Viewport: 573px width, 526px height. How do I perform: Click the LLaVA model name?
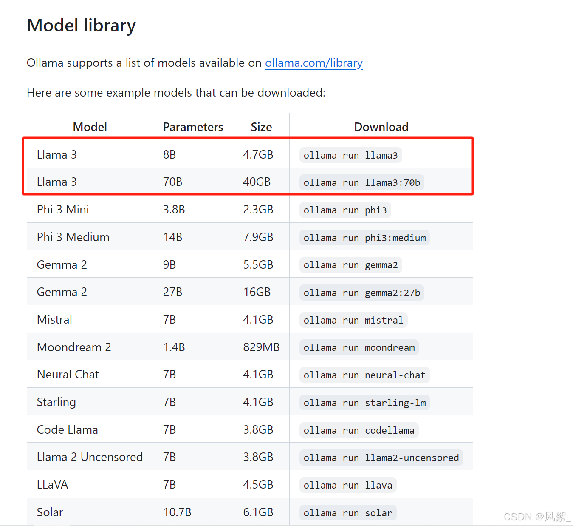(53, 484)
